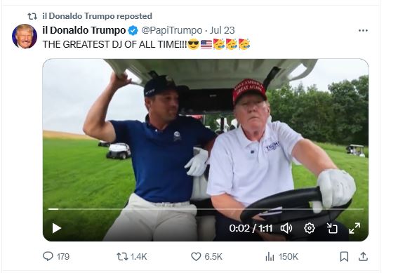Expand the video to fullscreen

354,228
